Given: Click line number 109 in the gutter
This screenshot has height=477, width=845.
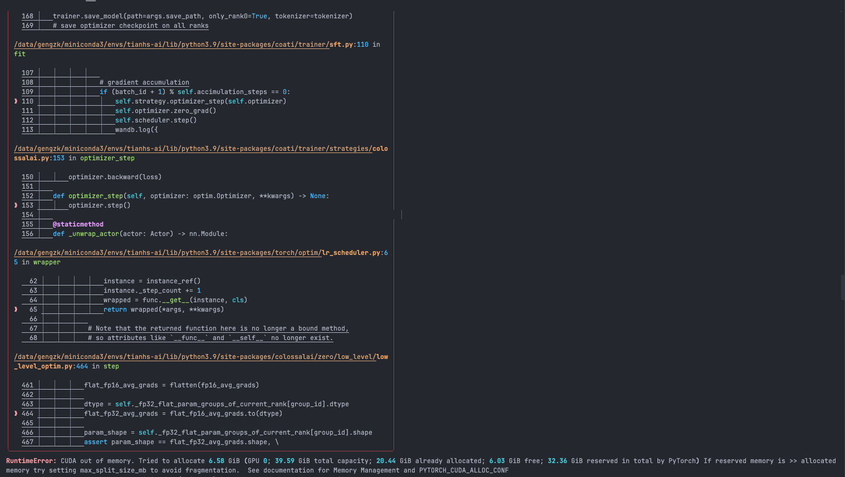Looking at the screenshot, I should tap(27, 92).
